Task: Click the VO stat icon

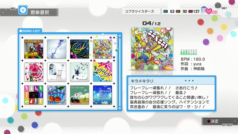Action: 190,12
